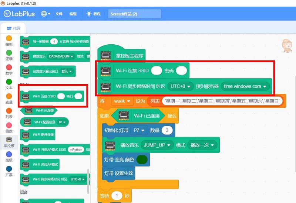Screen dimensions: 296x203
Task: Open the 编辑 menu
Action: [x=73, y=14]
